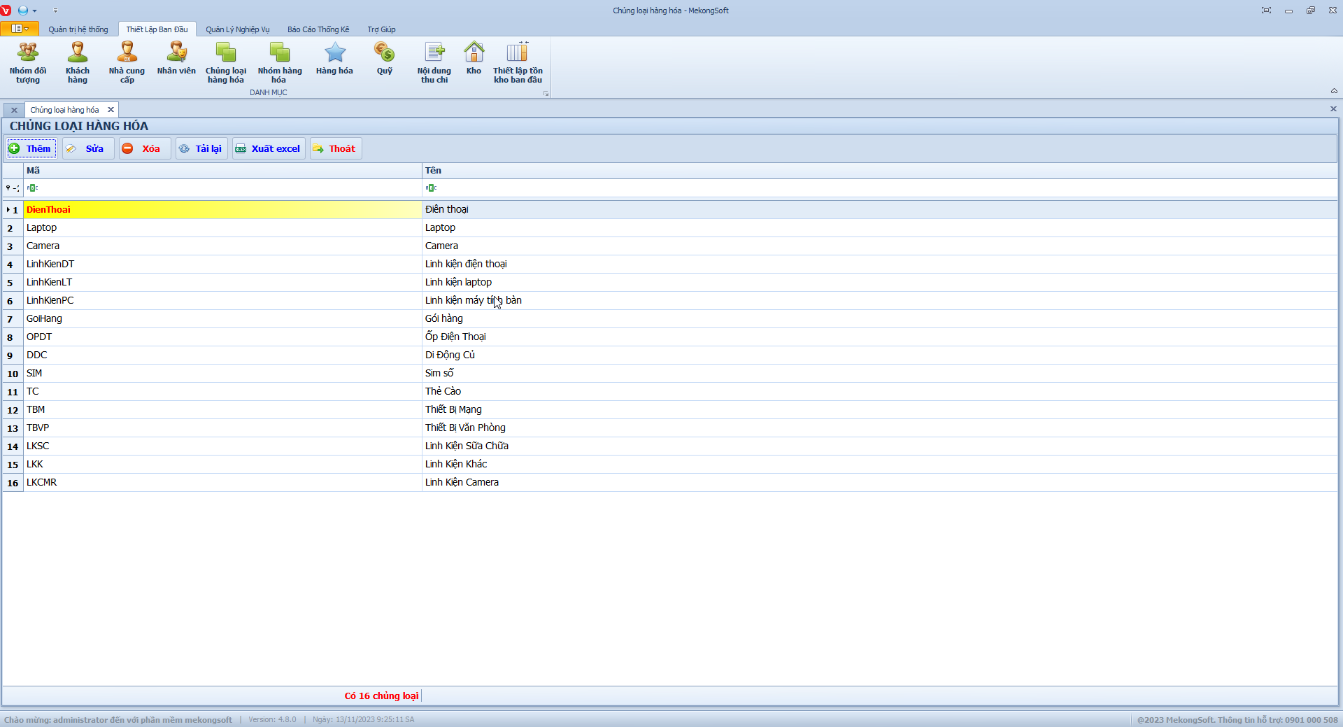The width and height of the screenshot is (1343, 727).
Task: Switch to Quản Lý Nghiệp Vụ tab
Action: click(x=237, y=29)
